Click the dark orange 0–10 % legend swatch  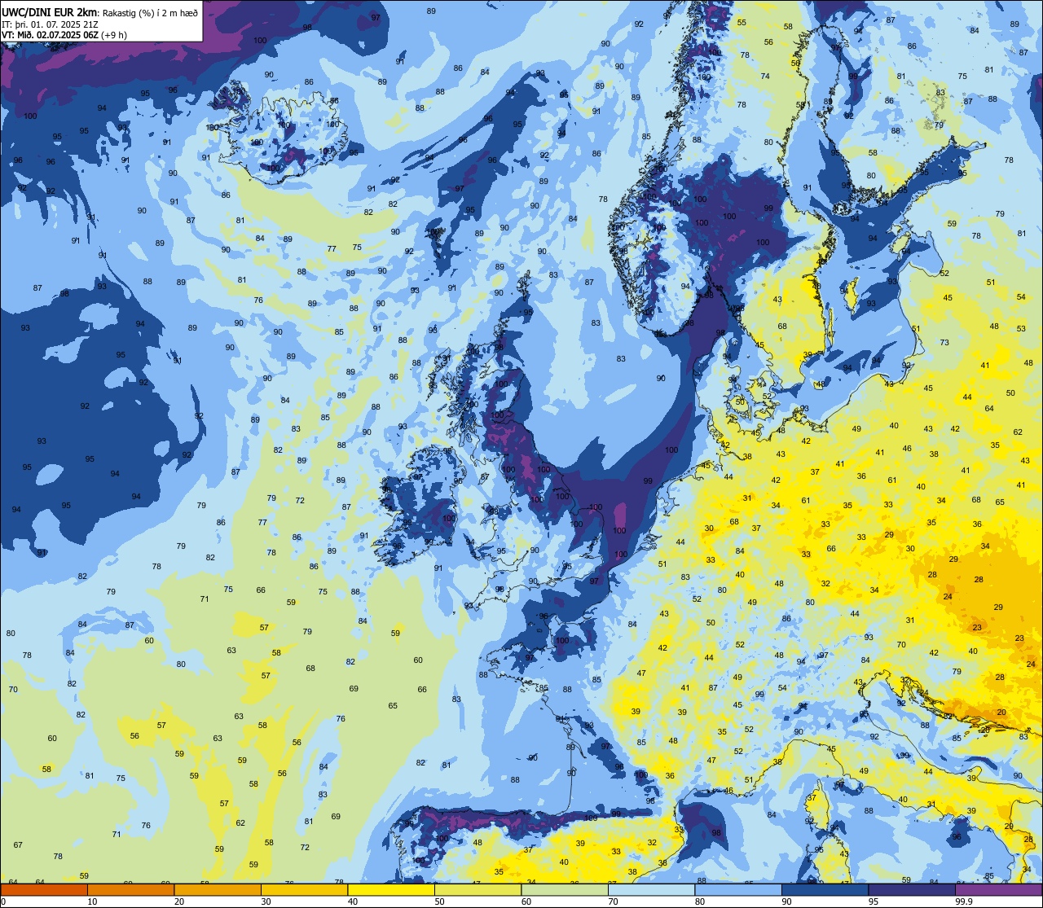[x=44, y=890]
